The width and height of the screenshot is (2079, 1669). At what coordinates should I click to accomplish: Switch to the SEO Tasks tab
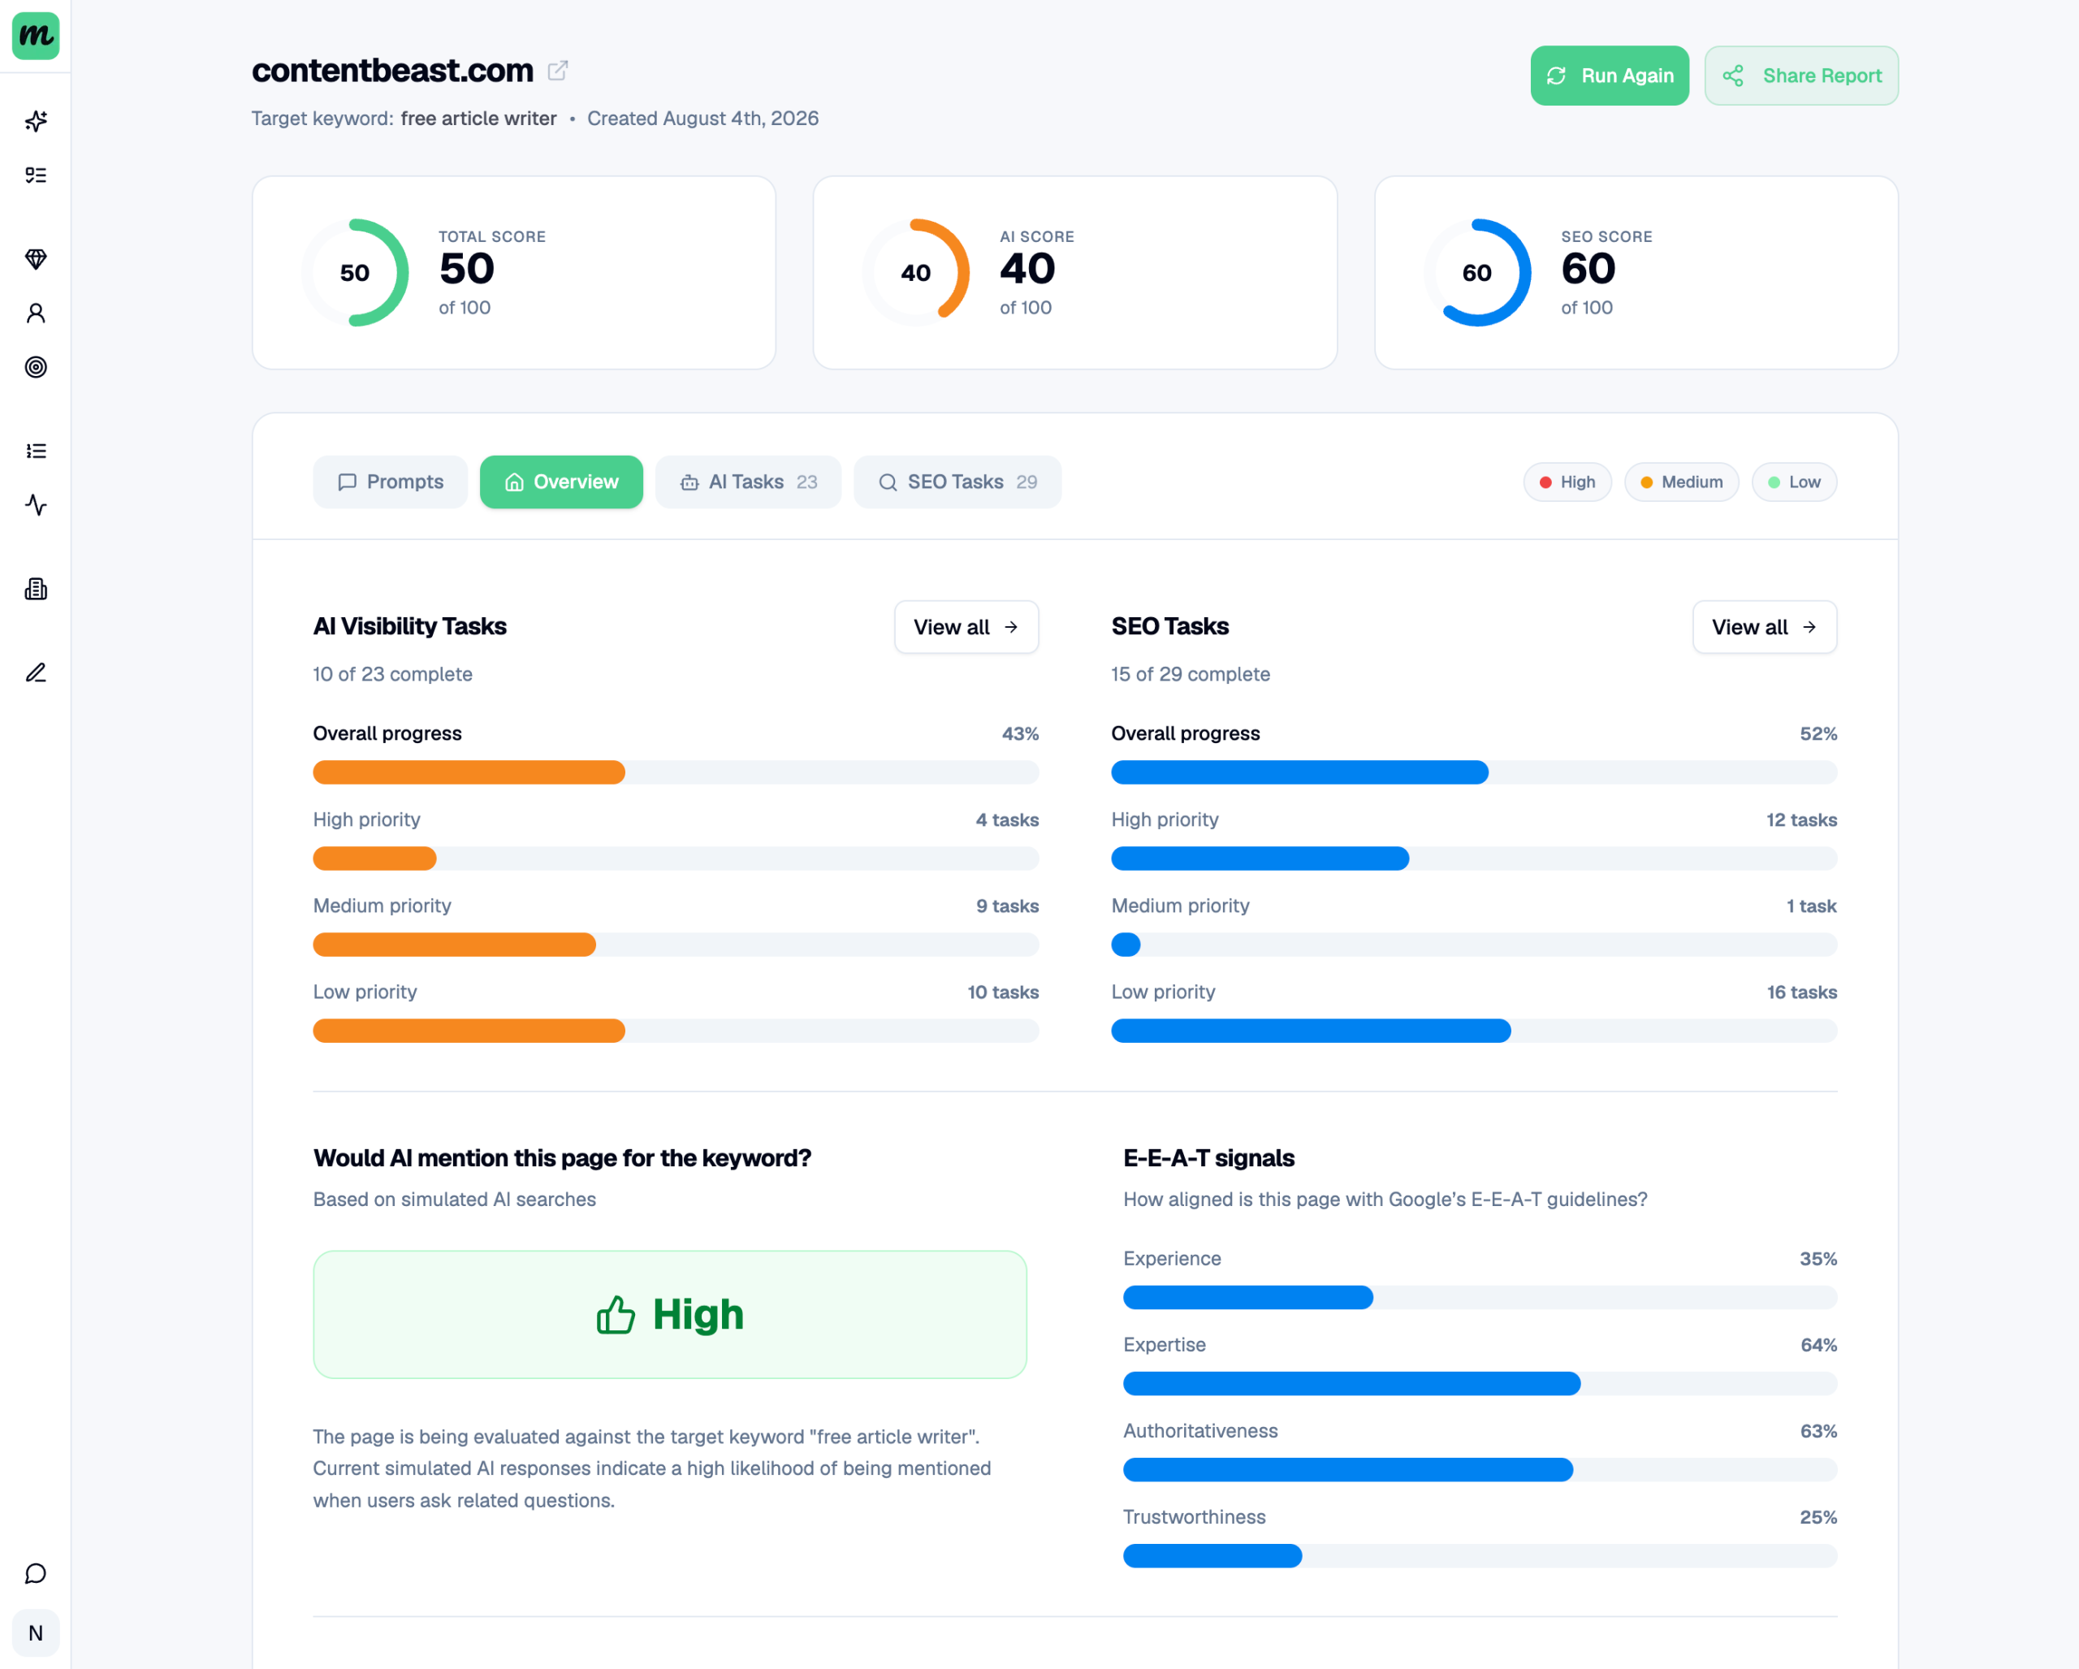(x=957, y=481)
